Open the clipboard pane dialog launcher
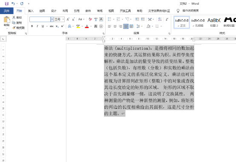 (x=26, y=34)
